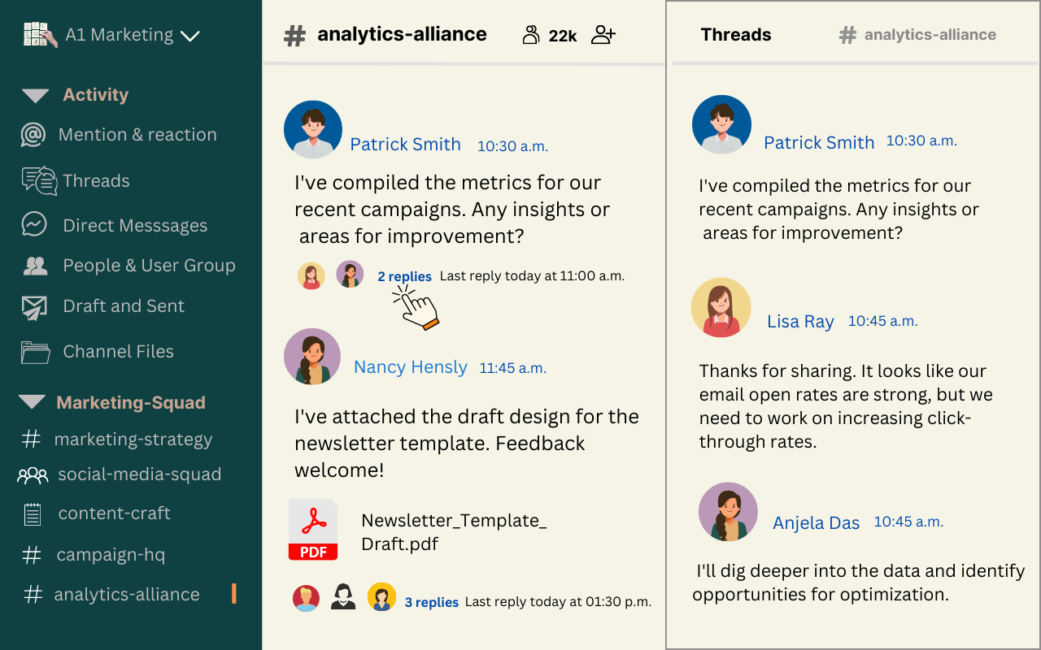Open the 2 replies thread link
The image size is (1041, 650).
coord(404,276)
